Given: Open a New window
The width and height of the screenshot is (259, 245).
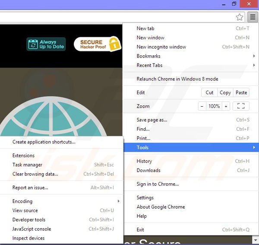Looking at the screenshot, I should click(191, 38).
